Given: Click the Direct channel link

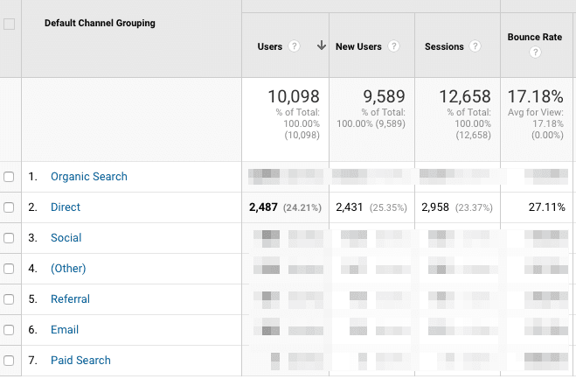Looking at the screenshot, I should 66,207.
